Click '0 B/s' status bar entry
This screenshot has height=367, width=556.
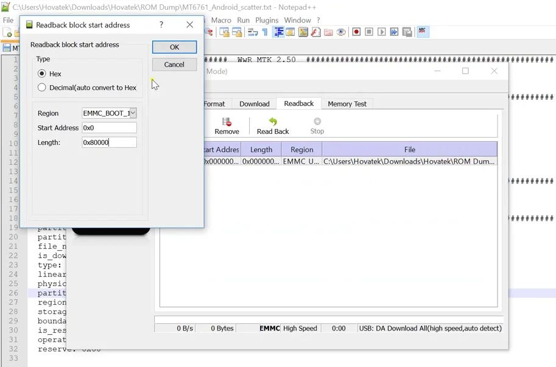coord(185,329)
